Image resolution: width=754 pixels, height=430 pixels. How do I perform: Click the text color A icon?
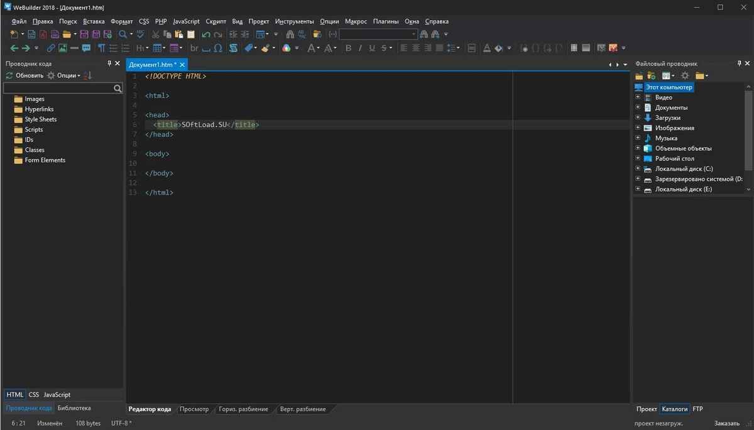pyautogui.click(x=487, y=48)
